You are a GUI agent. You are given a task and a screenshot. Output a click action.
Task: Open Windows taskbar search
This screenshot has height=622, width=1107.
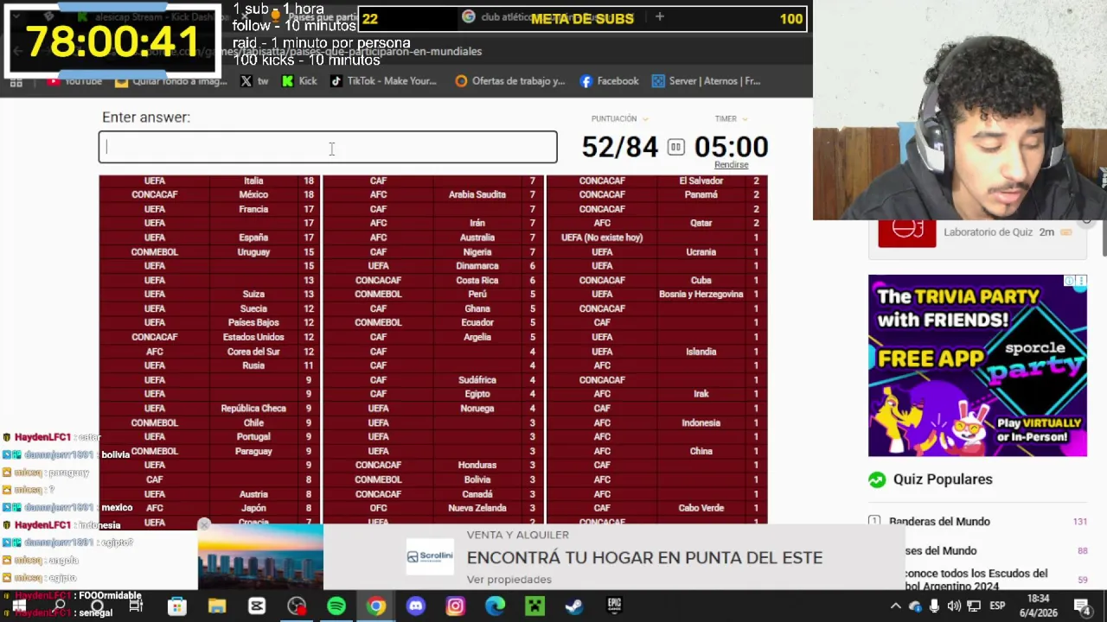[x=59, y=606]
